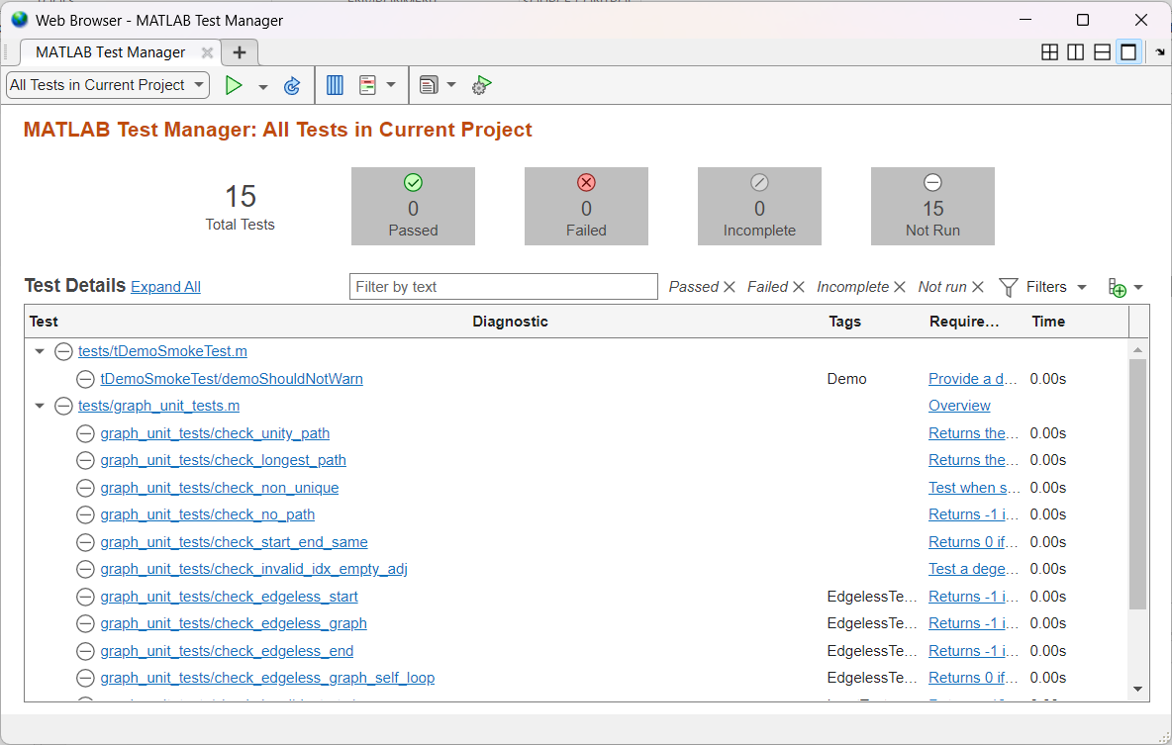Toggle the Not Run status filter tile
The image size is (1172, 745).
[x=932, y=206]
